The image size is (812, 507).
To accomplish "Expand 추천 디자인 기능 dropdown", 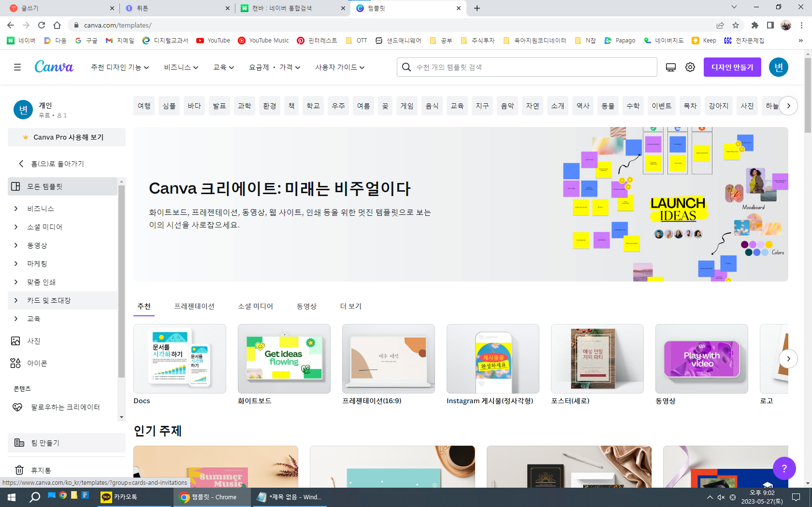I will tap(120, 67).
